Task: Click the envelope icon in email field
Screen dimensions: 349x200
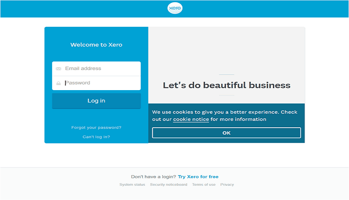Action: click(x=59, y=69)
